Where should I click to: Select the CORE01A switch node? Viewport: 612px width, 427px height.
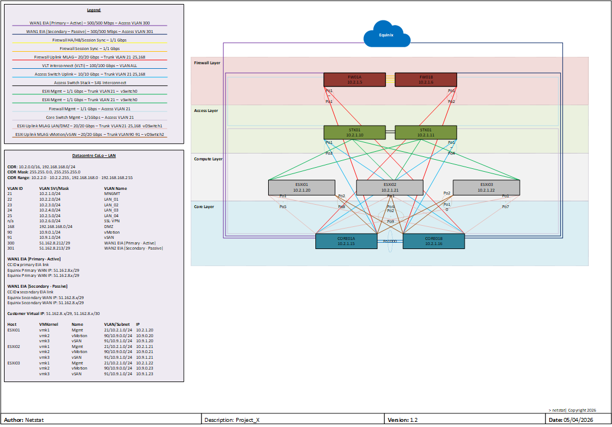point(346,241)
